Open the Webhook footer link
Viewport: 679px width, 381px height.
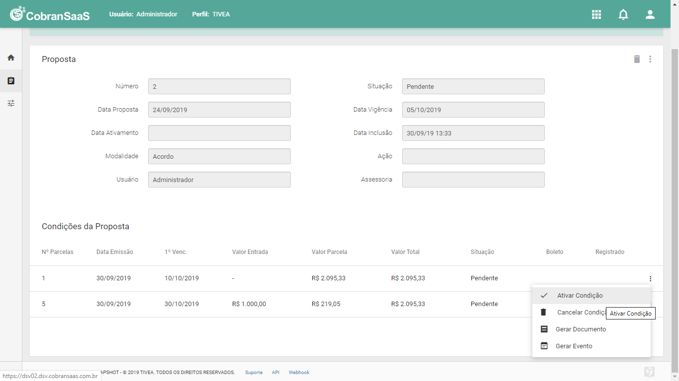299,372
